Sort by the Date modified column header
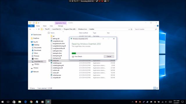Image resolution: width=186 pixels, height=104 pixels. [x=83, y=33]
